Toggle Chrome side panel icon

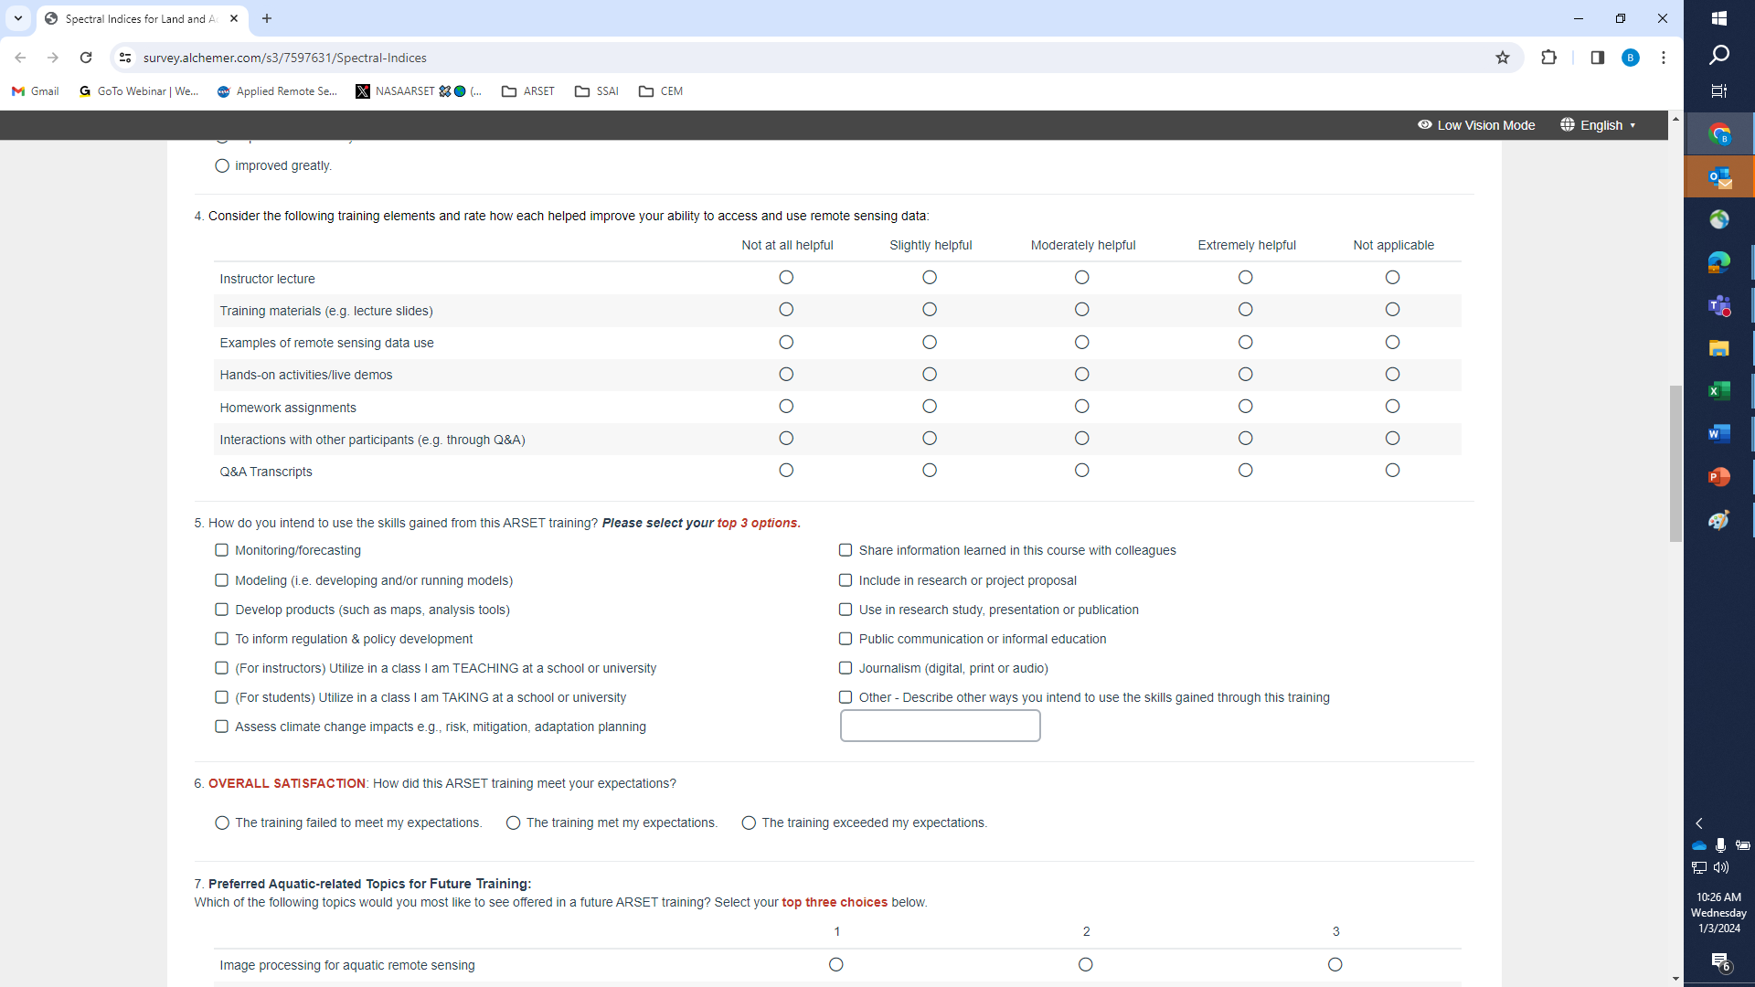1597,58
